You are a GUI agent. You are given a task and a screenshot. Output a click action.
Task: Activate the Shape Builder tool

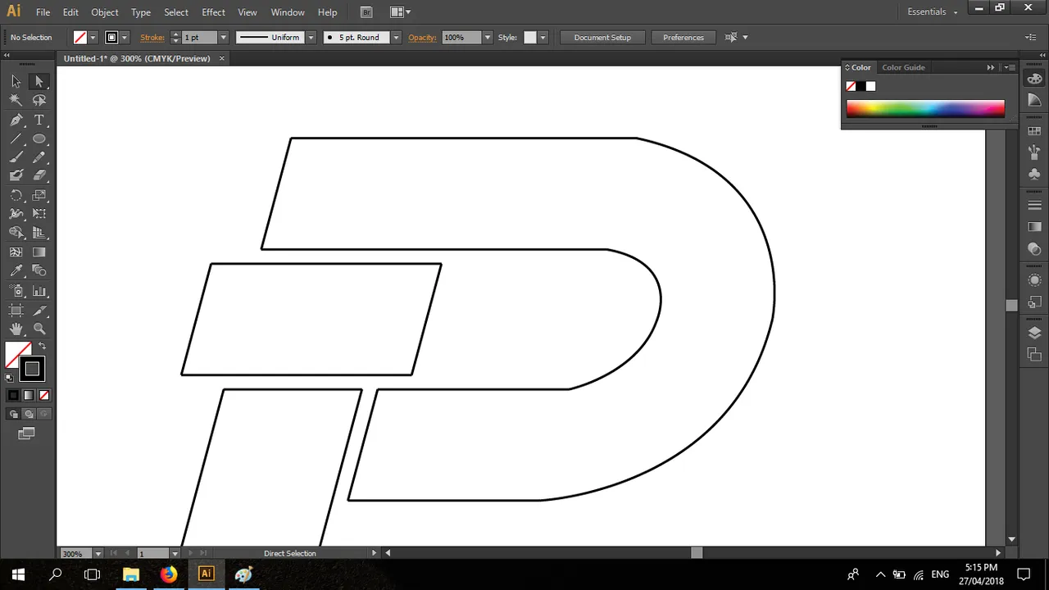(x=16, y=233)
